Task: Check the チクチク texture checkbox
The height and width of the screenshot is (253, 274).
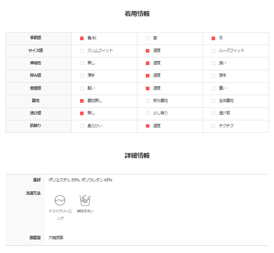Action: (213, 126)
